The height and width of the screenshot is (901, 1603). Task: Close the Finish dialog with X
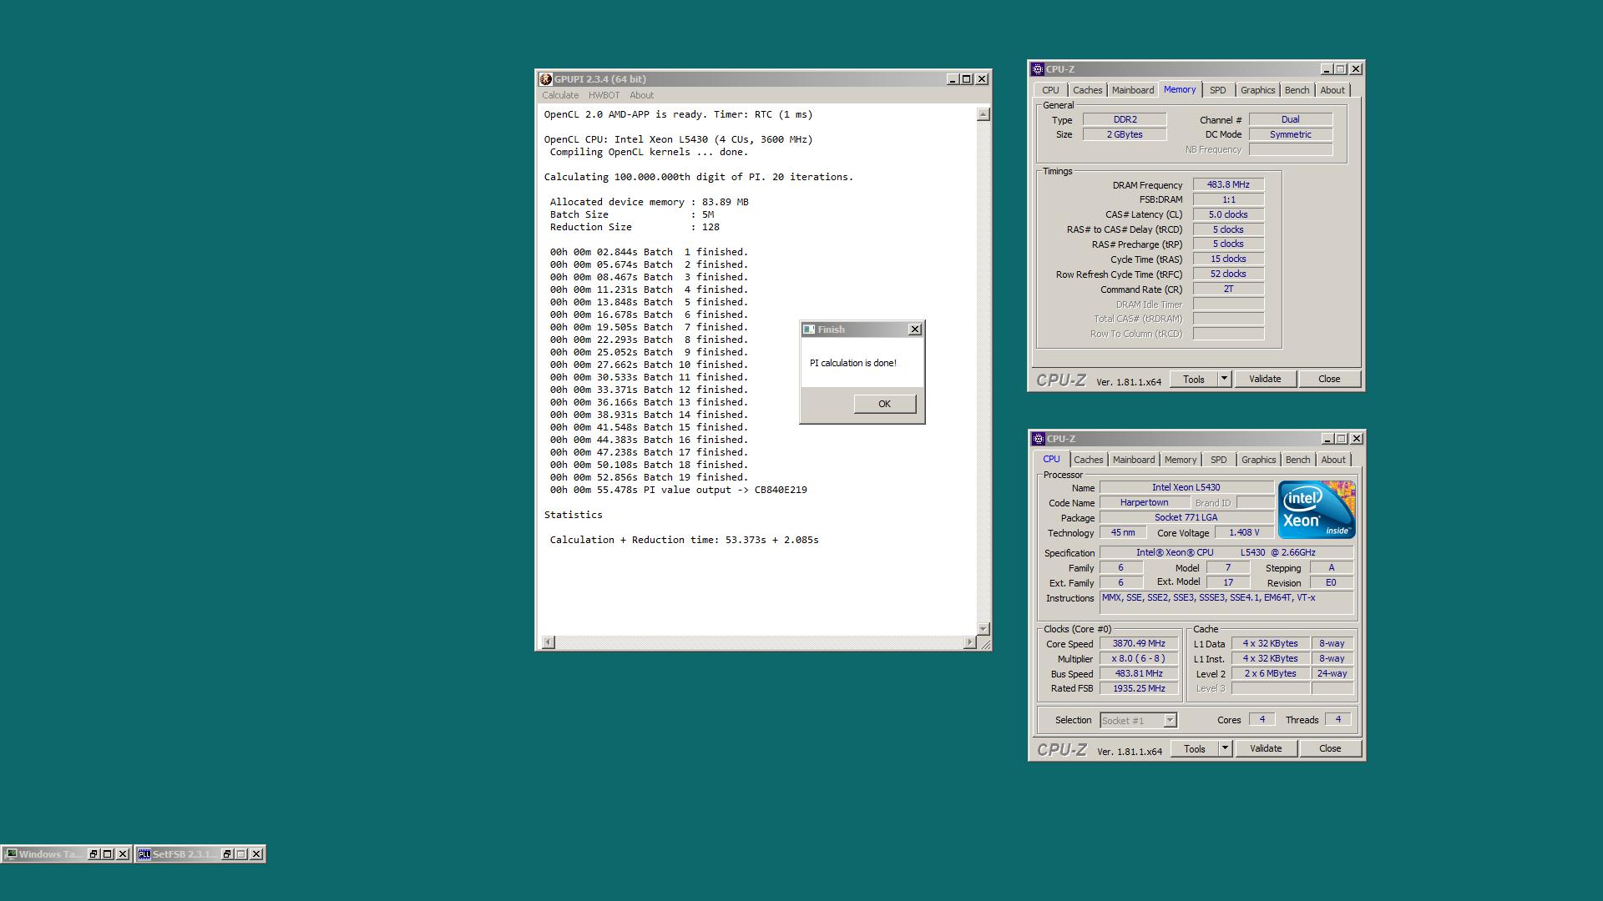coord(915,330)
